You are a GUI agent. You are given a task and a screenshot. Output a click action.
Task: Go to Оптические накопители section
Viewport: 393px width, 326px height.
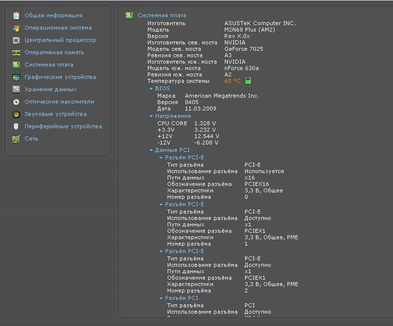(x=59, y=102)
